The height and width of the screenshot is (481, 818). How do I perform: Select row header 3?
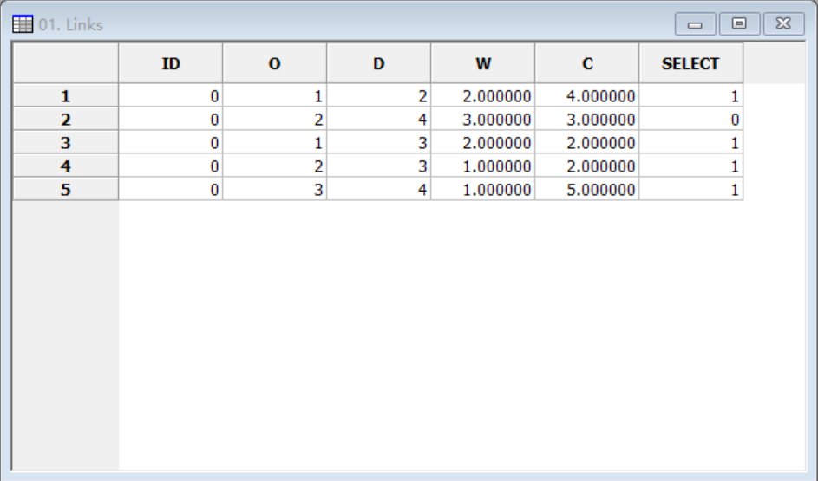pos(66,143)
